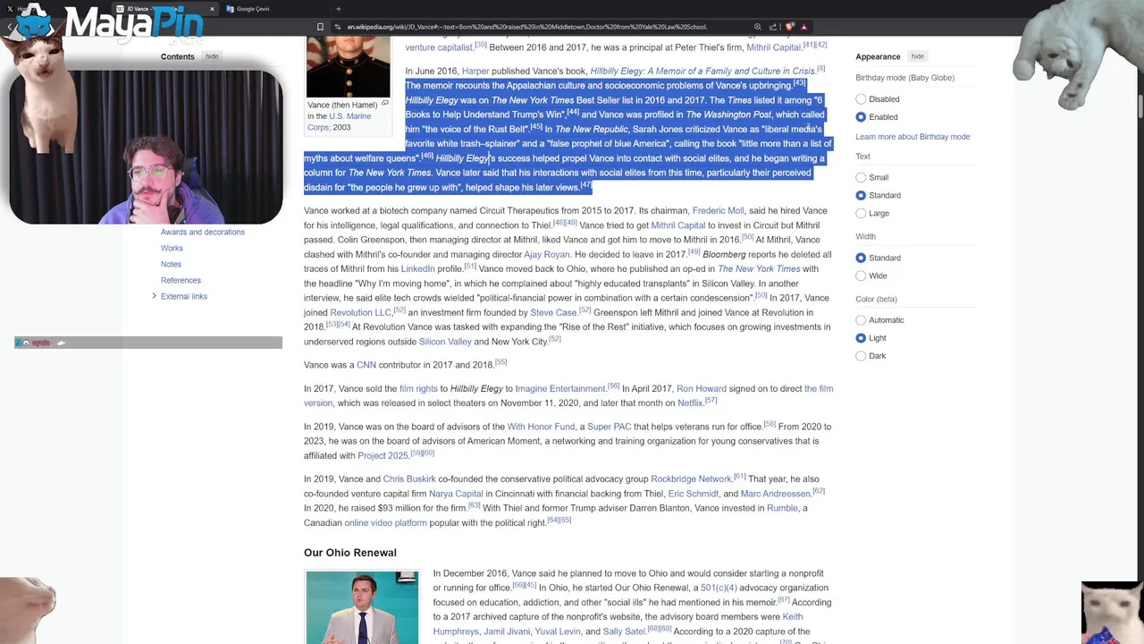Select Wide width option
Screen dimensions: 1144x644
pyautogui.click(x=861, y=275)
